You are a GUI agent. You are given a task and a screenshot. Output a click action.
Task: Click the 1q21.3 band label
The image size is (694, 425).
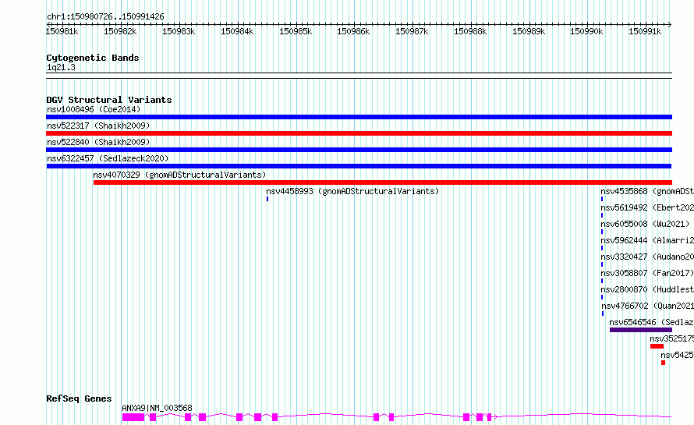point(61,67)
